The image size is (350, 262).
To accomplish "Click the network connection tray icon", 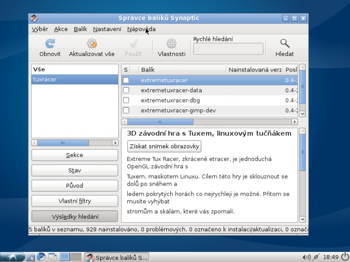I will (316, 257).
